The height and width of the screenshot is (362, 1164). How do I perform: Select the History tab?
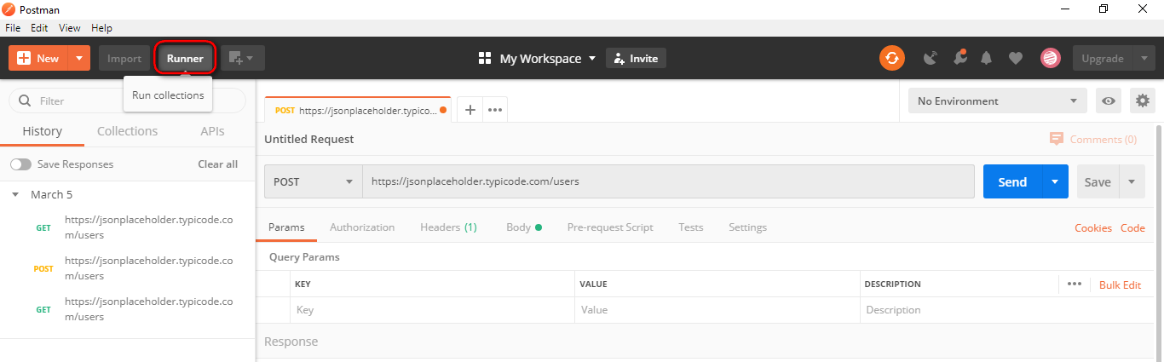[x=42, y=131]
